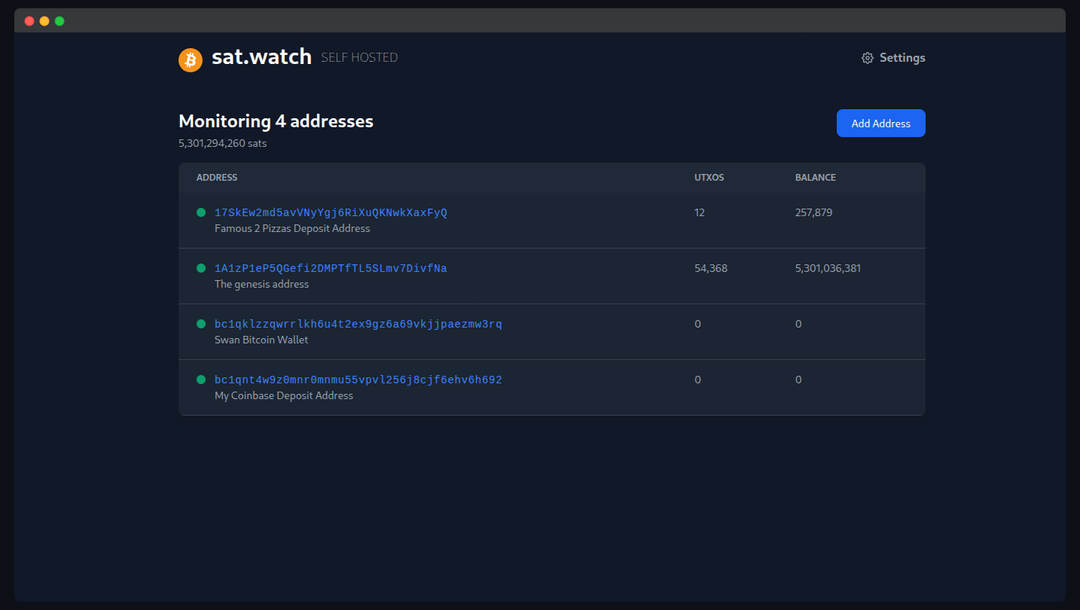Click the Add Address button
This screenshot has width=1080, height=610.
coord(880,124)
